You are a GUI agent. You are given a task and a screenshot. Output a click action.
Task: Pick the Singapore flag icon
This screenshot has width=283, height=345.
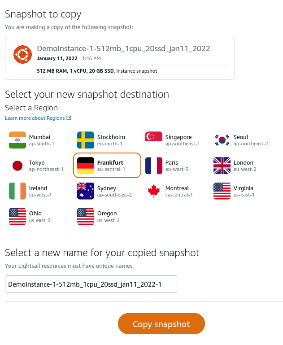[x=154, y=140]
